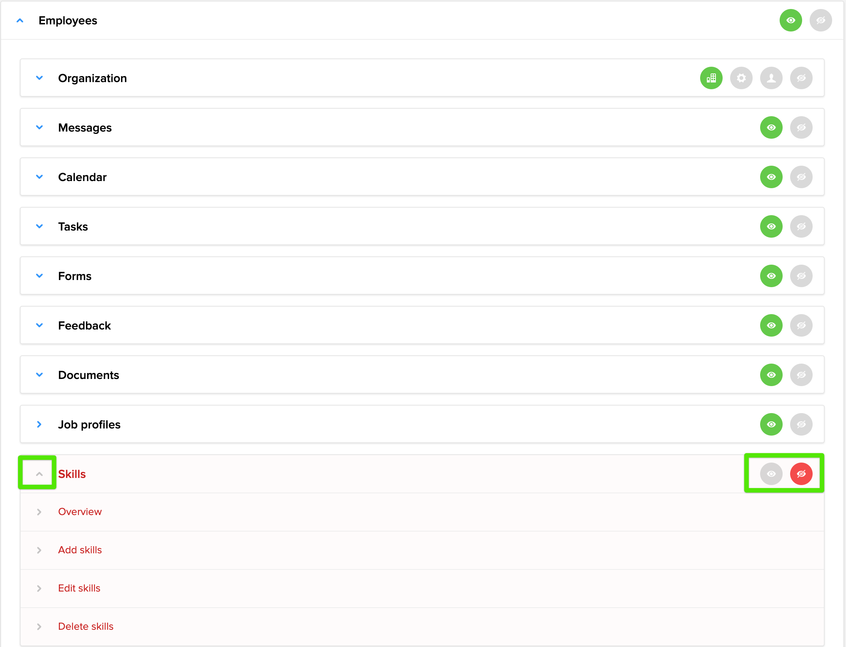Show the Skills section with eye toggle

point(771,474)
